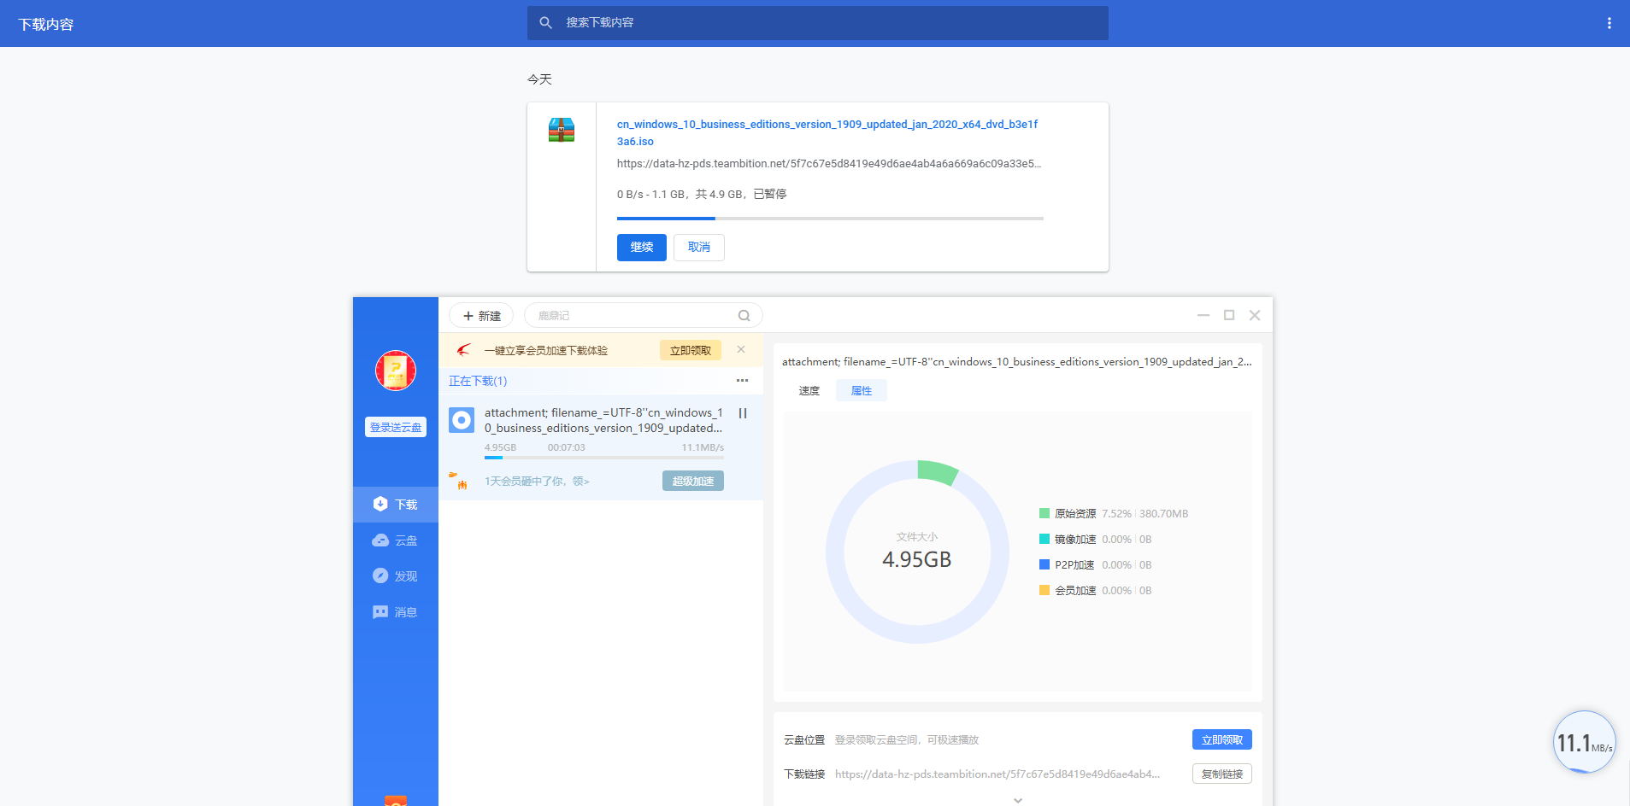Open the 消息 section in sidebar

click(x=396, y=612)
